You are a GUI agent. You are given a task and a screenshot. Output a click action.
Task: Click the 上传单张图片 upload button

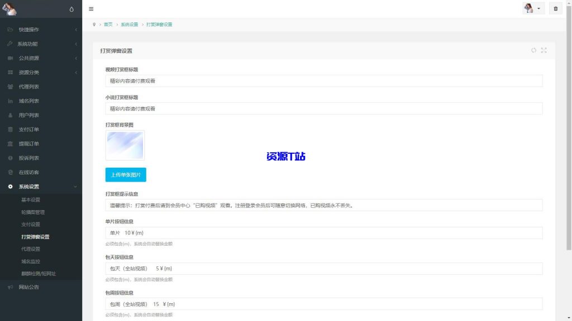pyautogui.click(x=125, y=174)
